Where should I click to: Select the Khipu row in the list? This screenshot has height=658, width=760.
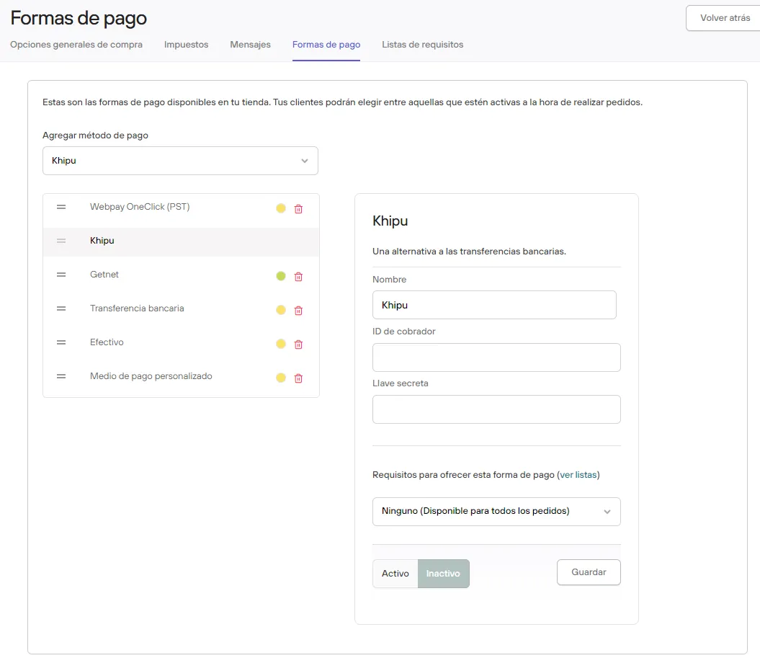coord(181,241)
